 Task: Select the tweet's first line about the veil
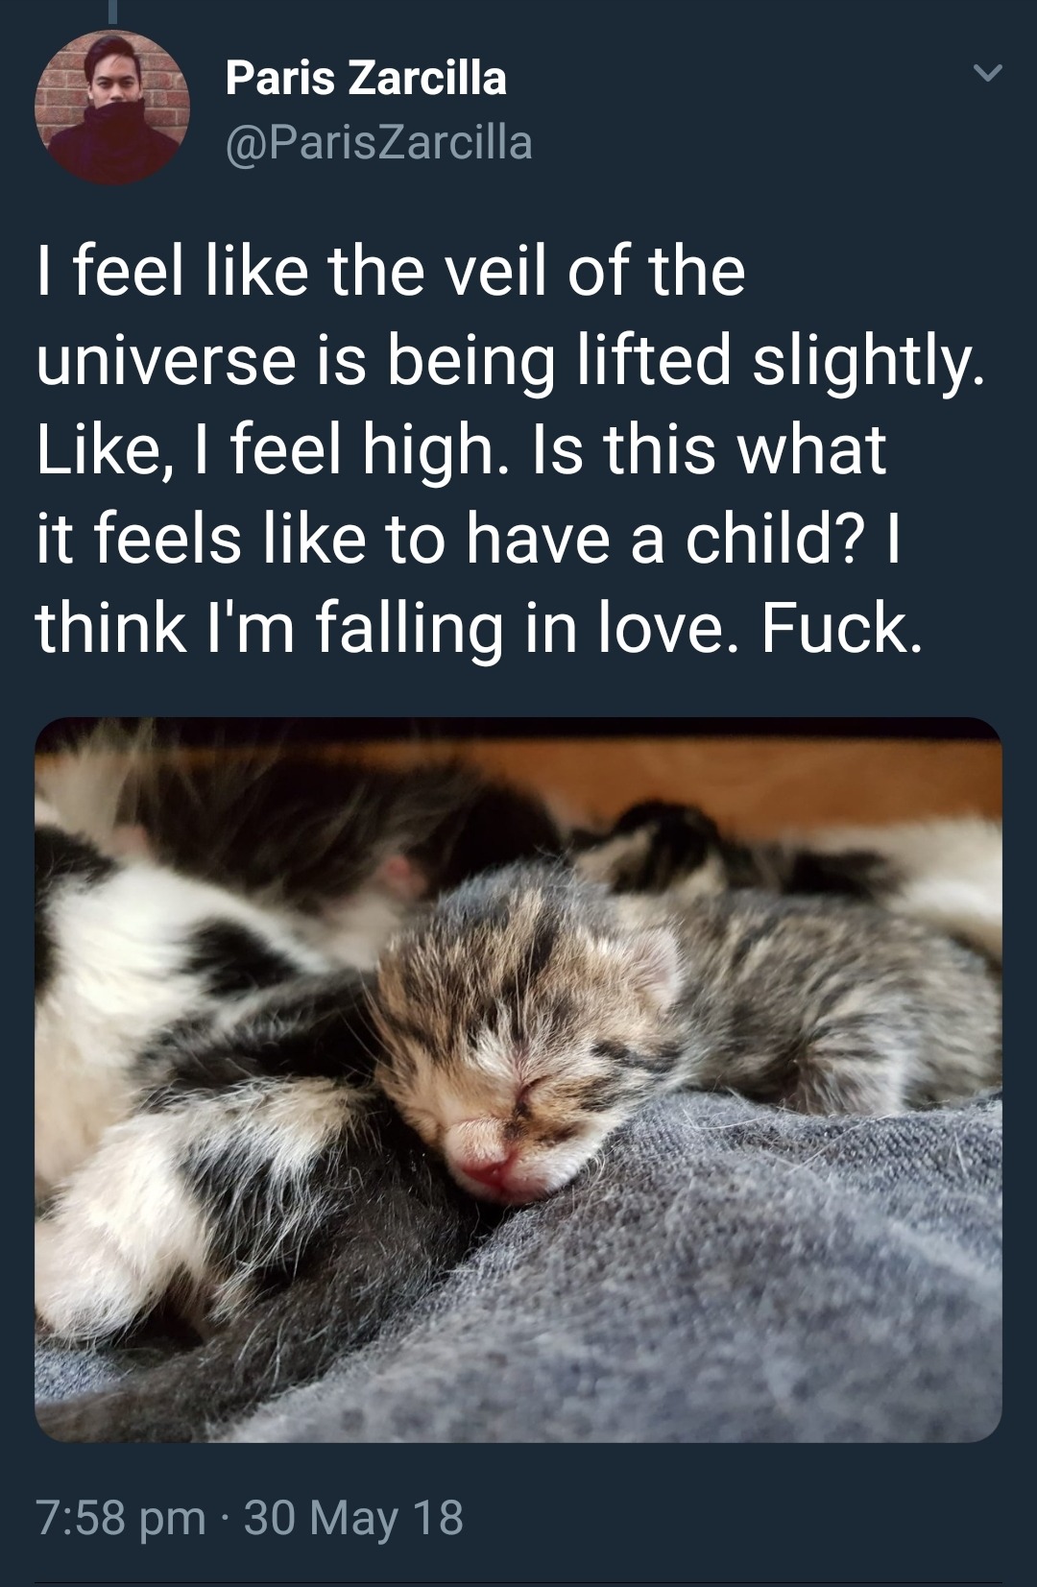click(391, 272)
